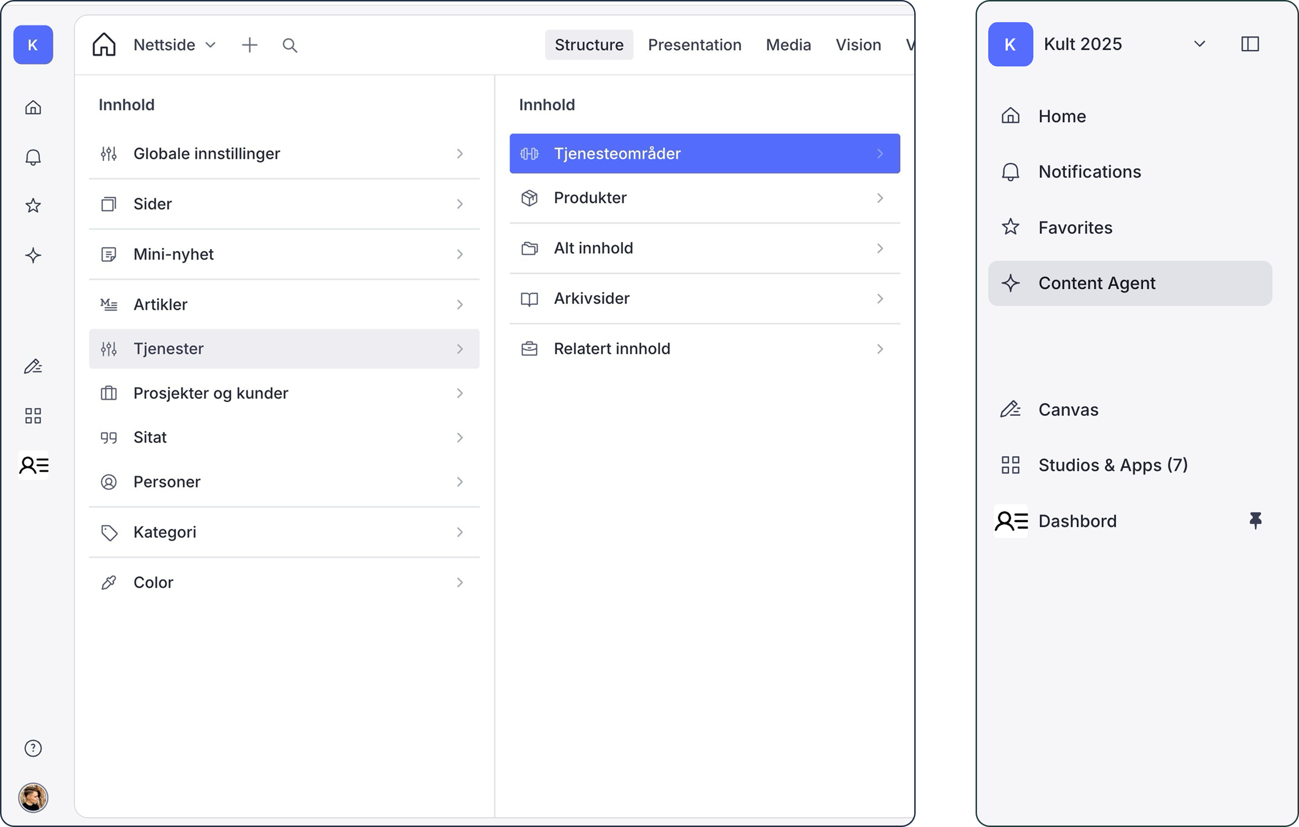Open the Nettside workspace dropdown
The height and width of the screenshot is (827, 1299).
(x=174, y=45)
